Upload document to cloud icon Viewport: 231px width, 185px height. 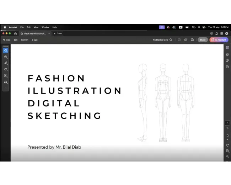tap(186, 40)
